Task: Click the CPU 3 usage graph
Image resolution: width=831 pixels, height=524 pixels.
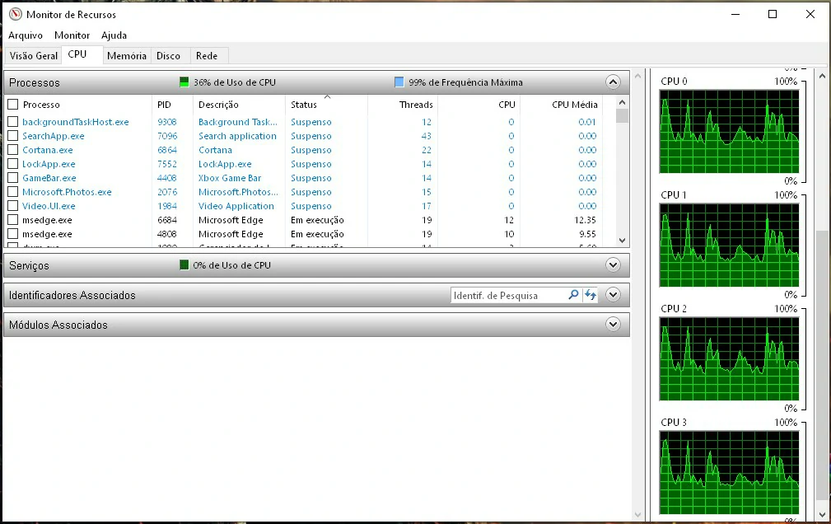Action: pyautogui.click(x=729, y=473)
